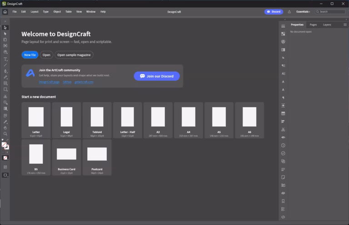Choose the Rectangle shape tool
This screenshot has width=349, height=225.
click(5, 89)
